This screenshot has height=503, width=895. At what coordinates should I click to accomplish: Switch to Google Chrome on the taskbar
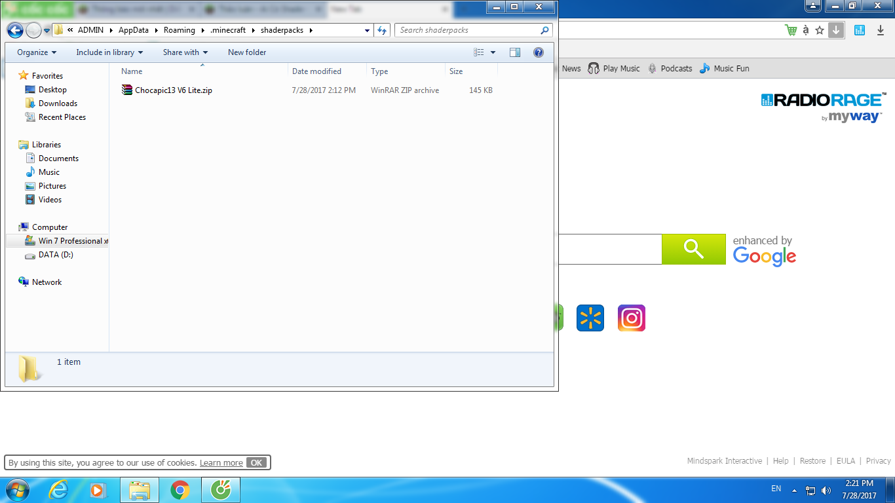click(180, 490)
